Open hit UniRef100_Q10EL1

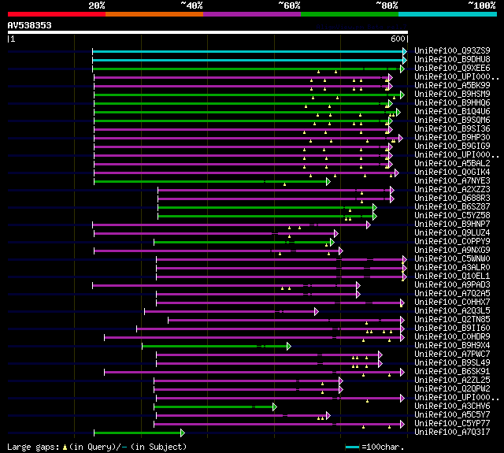tap(452, 277)
